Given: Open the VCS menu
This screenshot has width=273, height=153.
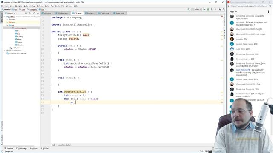Looking at the screenshot, I should pos(63,6).
